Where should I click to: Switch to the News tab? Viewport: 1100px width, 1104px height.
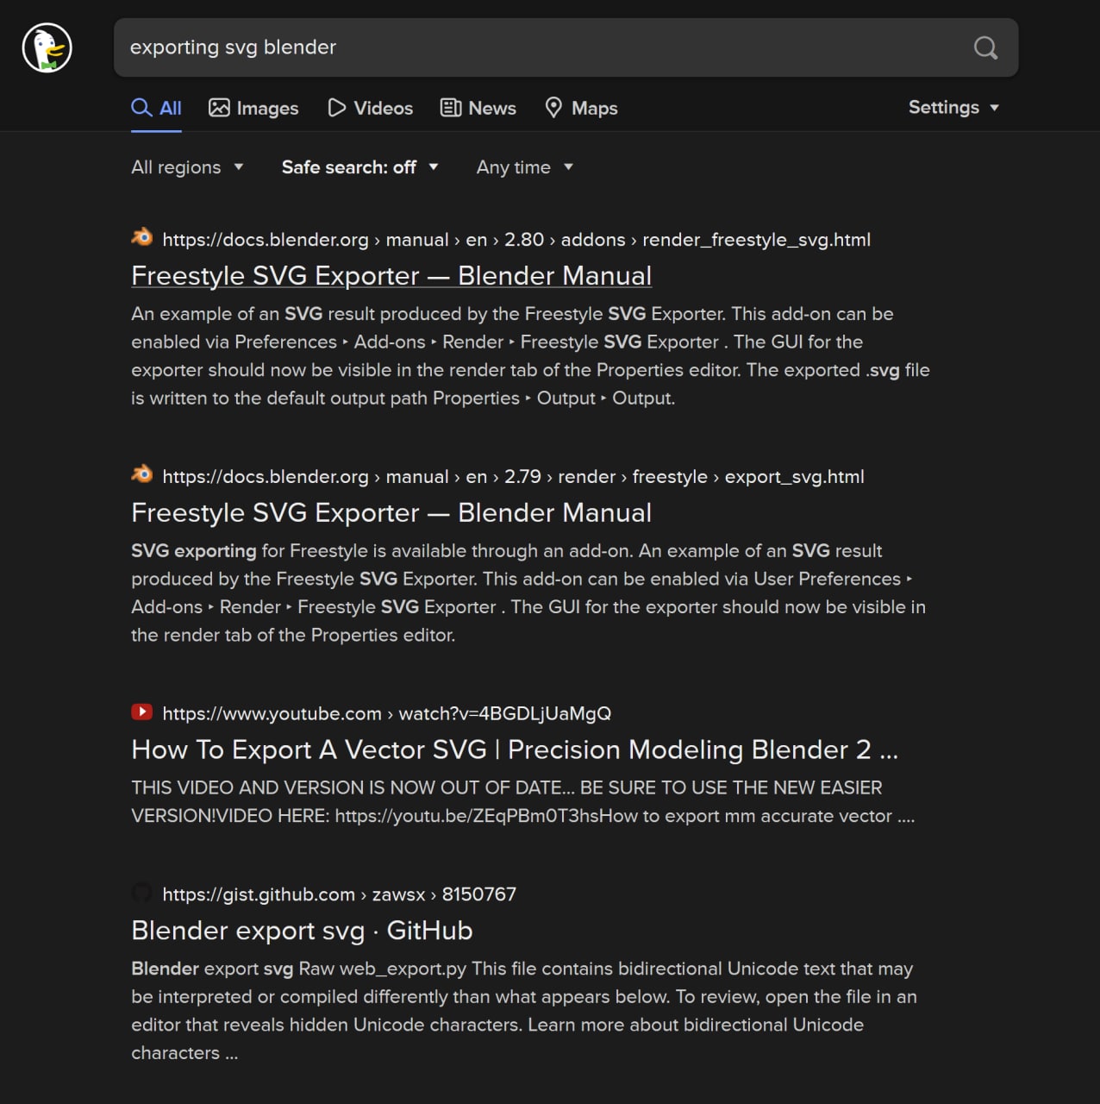pos(478,108)
